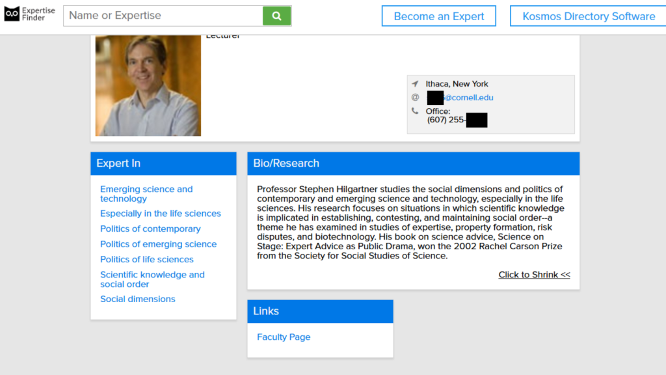Open the Become an Expert page

[x=439, y=16]
